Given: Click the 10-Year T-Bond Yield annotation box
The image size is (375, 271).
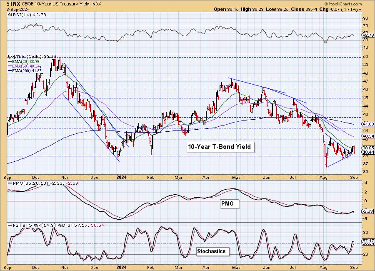Looking at the screenshot, I should pos(220,146).
